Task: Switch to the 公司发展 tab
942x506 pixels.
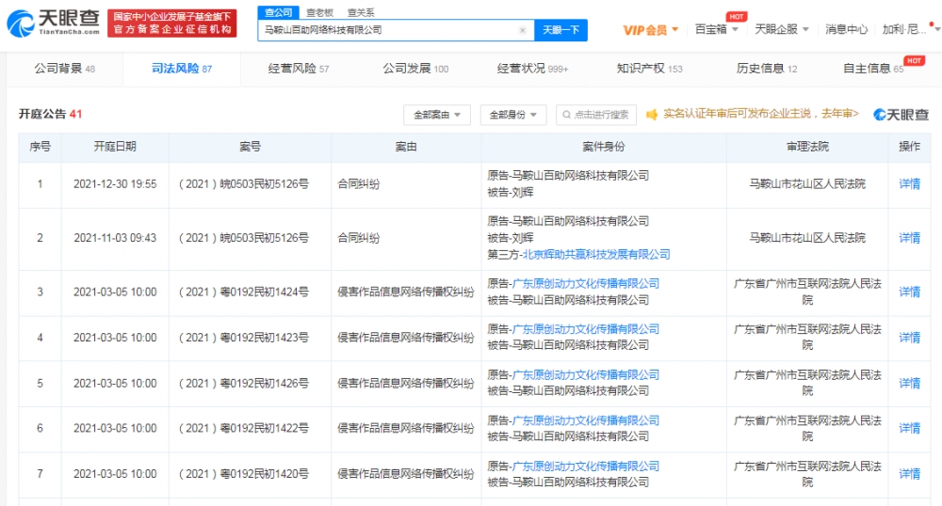Action: (x=415, y=69)
